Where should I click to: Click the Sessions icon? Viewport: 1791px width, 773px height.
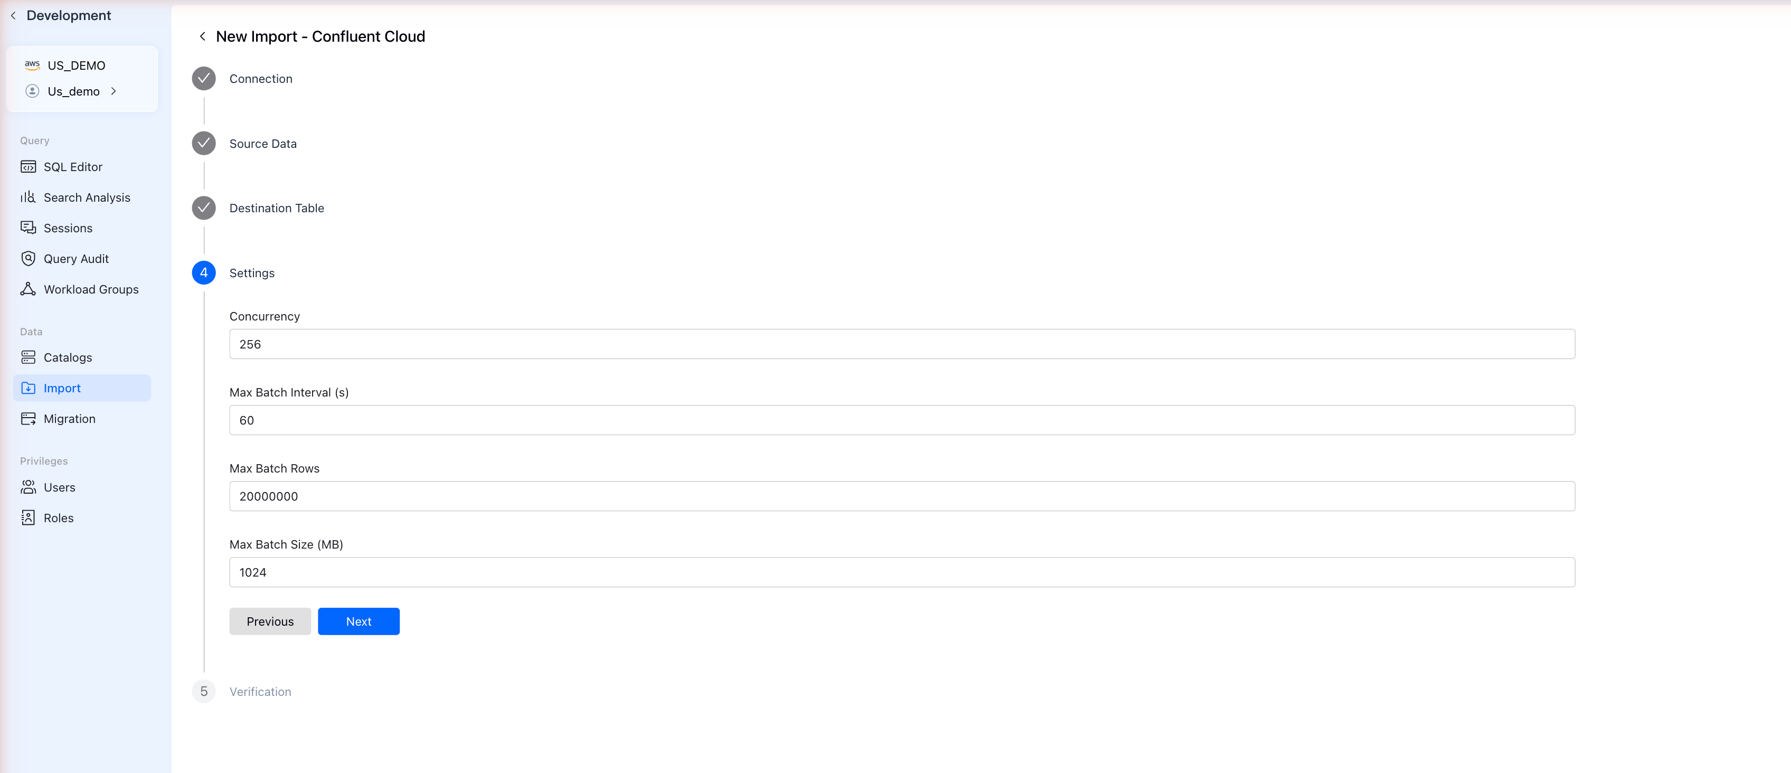pos(28,228)
